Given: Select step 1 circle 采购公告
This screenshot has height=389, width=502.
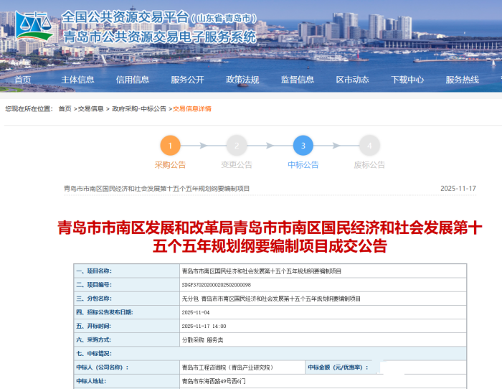Looking at the screenshot, I should coord(170,146).
